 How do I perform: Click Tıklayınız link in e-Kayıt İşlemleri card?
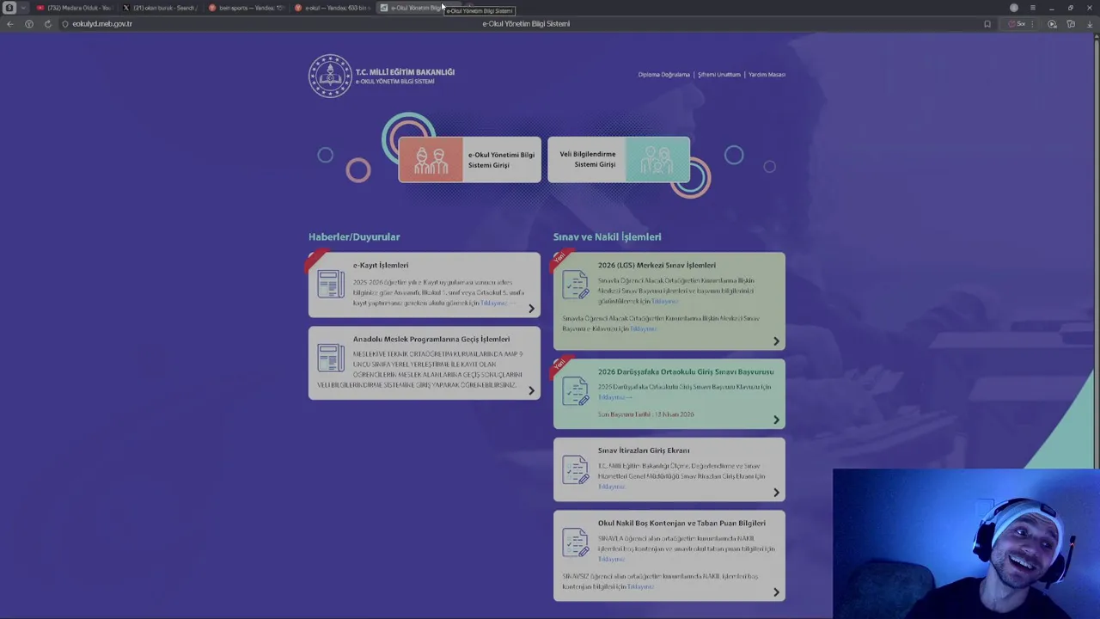[x=494, y=303]
